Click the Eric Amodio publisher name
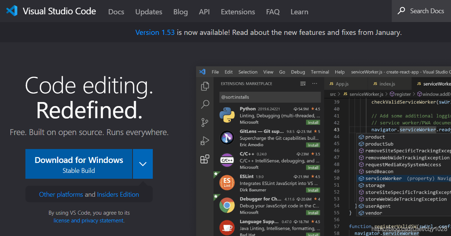 (x=251, y=145)
